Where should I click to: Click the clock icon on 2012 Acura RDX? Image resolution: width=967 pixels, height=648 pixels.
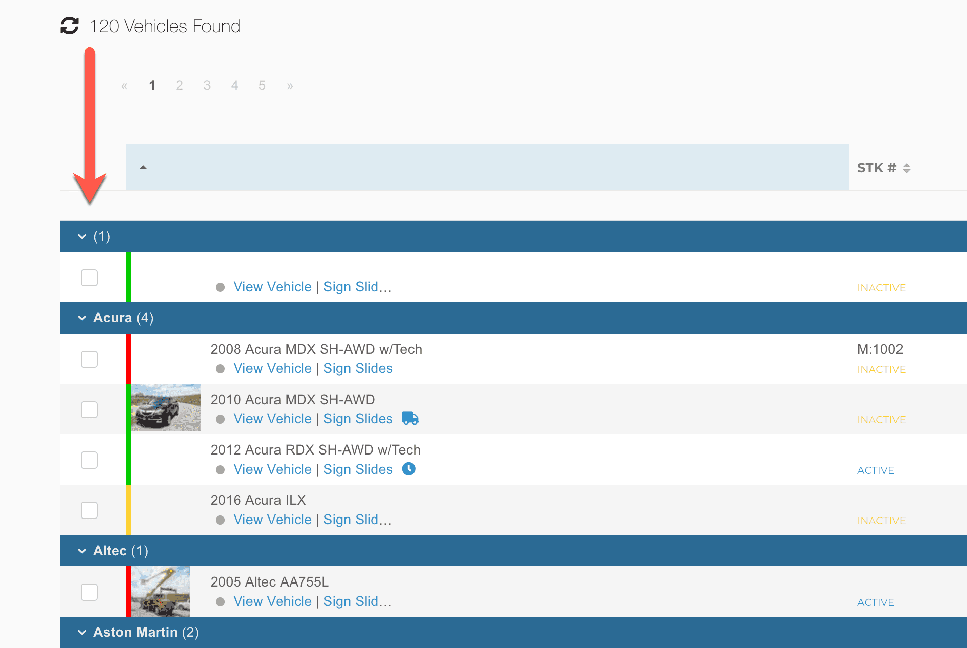[408, 469]
